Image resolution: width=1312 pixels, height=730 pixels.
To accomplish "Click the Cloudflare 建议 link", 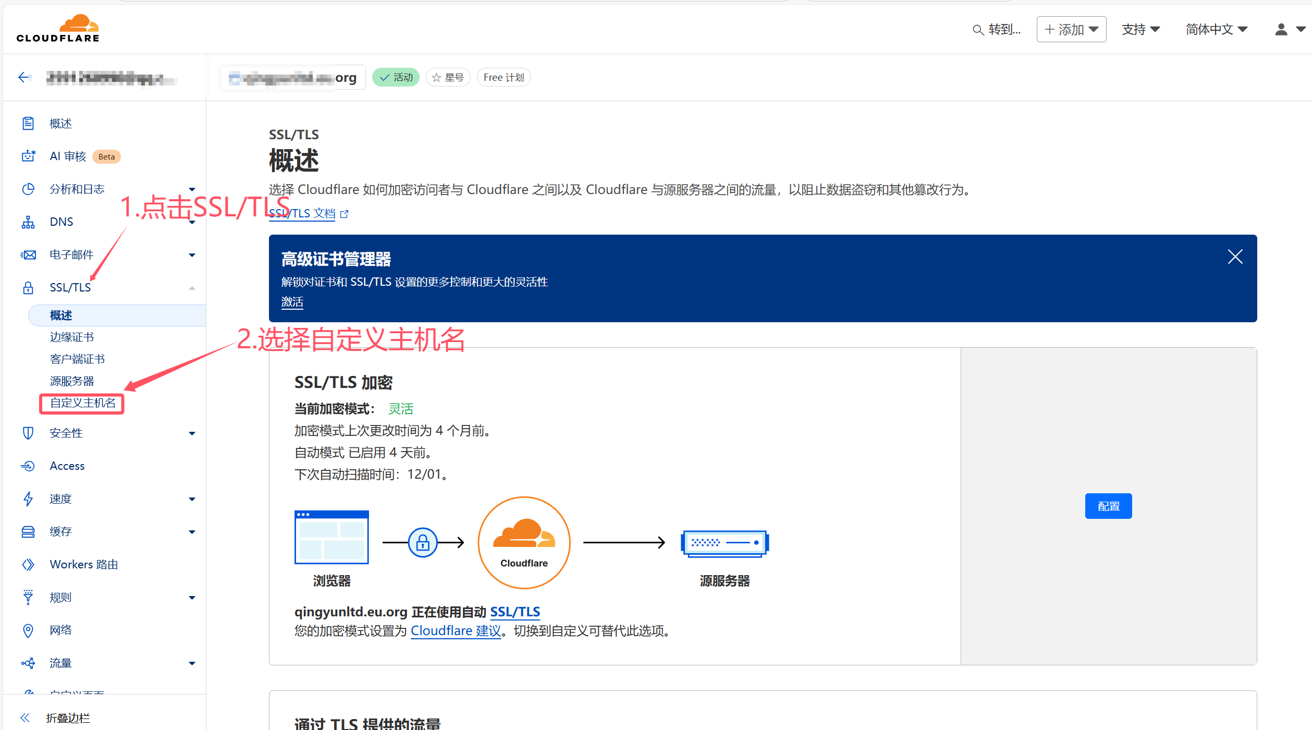I will pyautogui.click(x=456, y=631).
